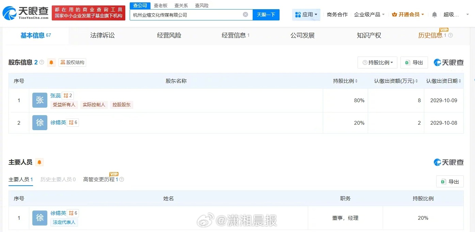Open 徐锡英's name link in shareholder table
475x232 pixels.
(58, 123)
